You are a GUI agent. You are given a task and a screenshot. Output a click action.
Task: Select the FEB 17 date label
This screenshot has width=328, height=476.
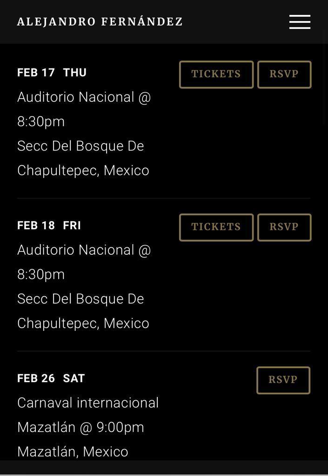pos(36,73)
